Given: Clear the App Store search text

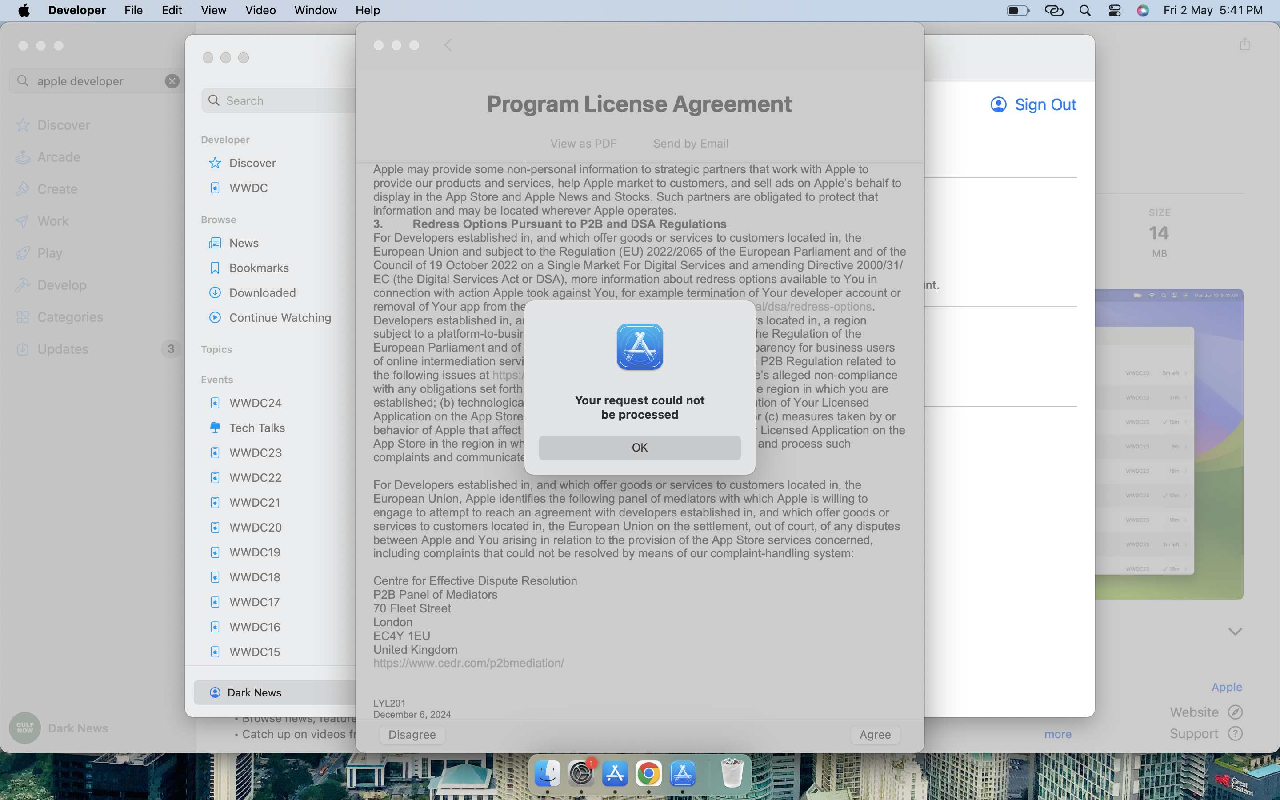Looking at the screenshot, I should 172,81.
